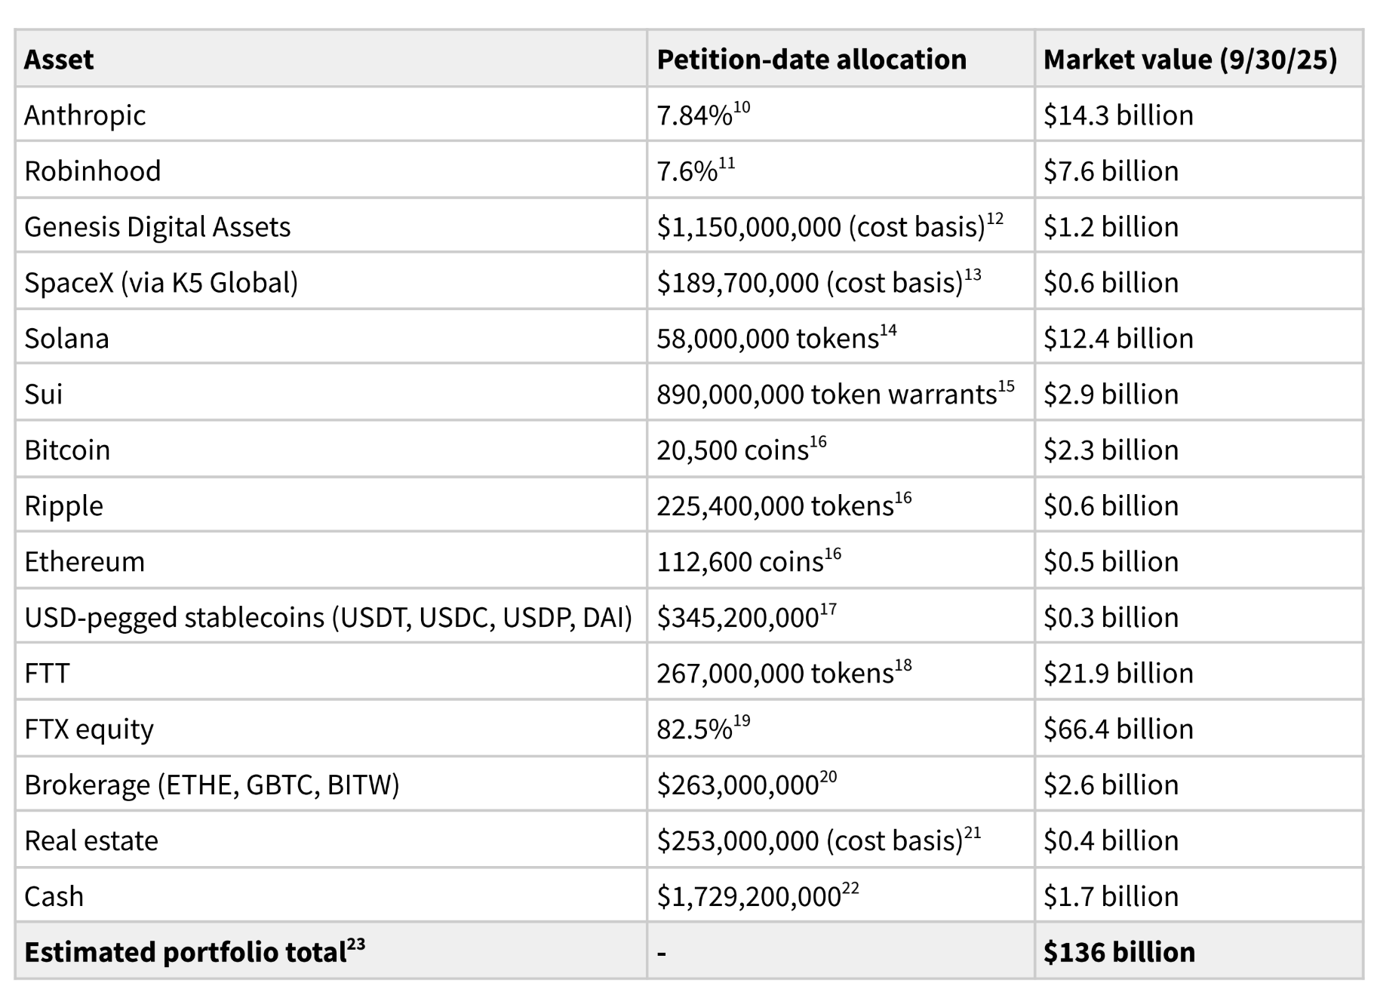Open footnote 16 after 225,400,000 Ripple tokens

click(903, 498)
